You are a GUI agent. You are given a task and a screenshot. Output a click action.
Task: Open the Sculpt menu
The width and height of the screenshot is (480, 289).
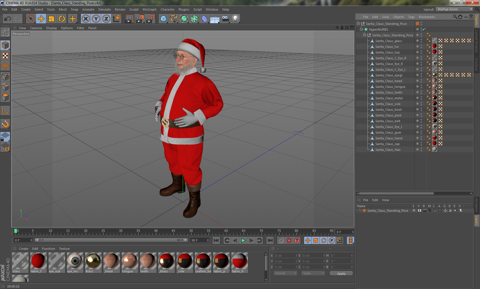(134, 9)
